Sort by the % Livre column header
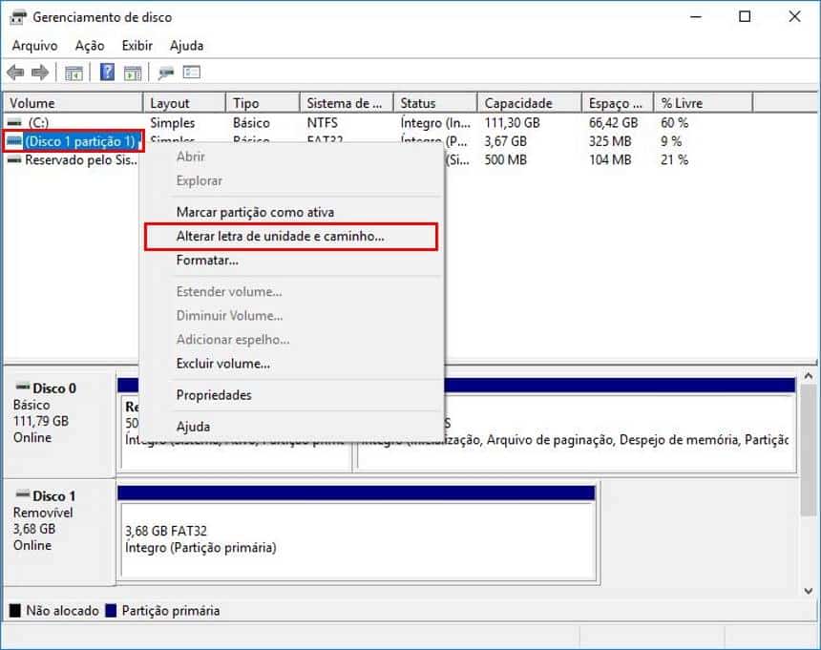 [x=704, y=103]
